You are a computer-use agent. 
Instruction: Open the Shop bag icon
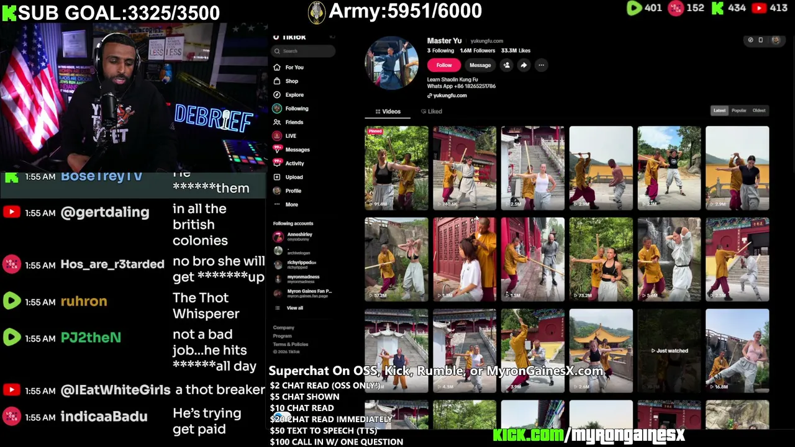(x=277, y=81)
